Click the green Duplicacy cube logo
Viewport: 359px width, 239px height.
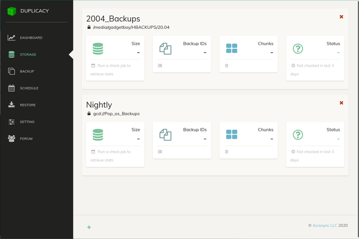(x=12, y=11)
